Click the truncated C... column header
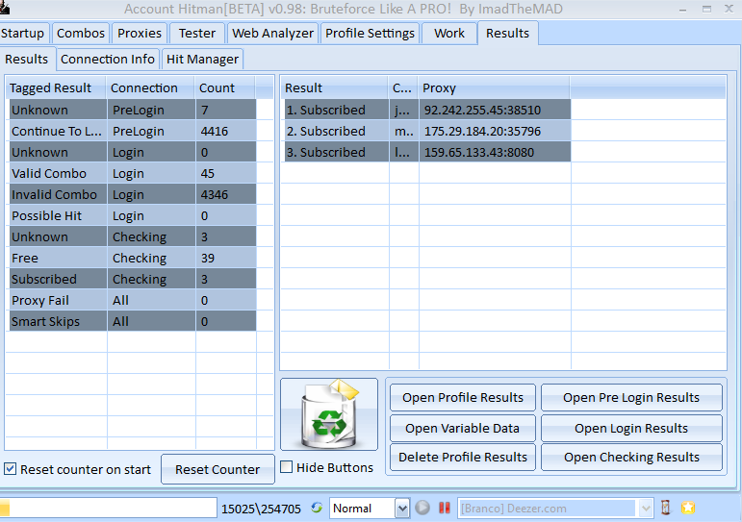The image size is (742, 522). (403, 87)
